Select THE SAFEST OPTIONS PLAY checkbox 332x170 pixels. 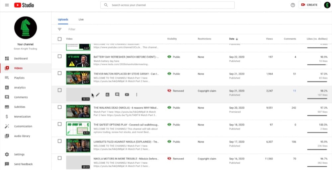pyautogui.click(x=60, y=124)
